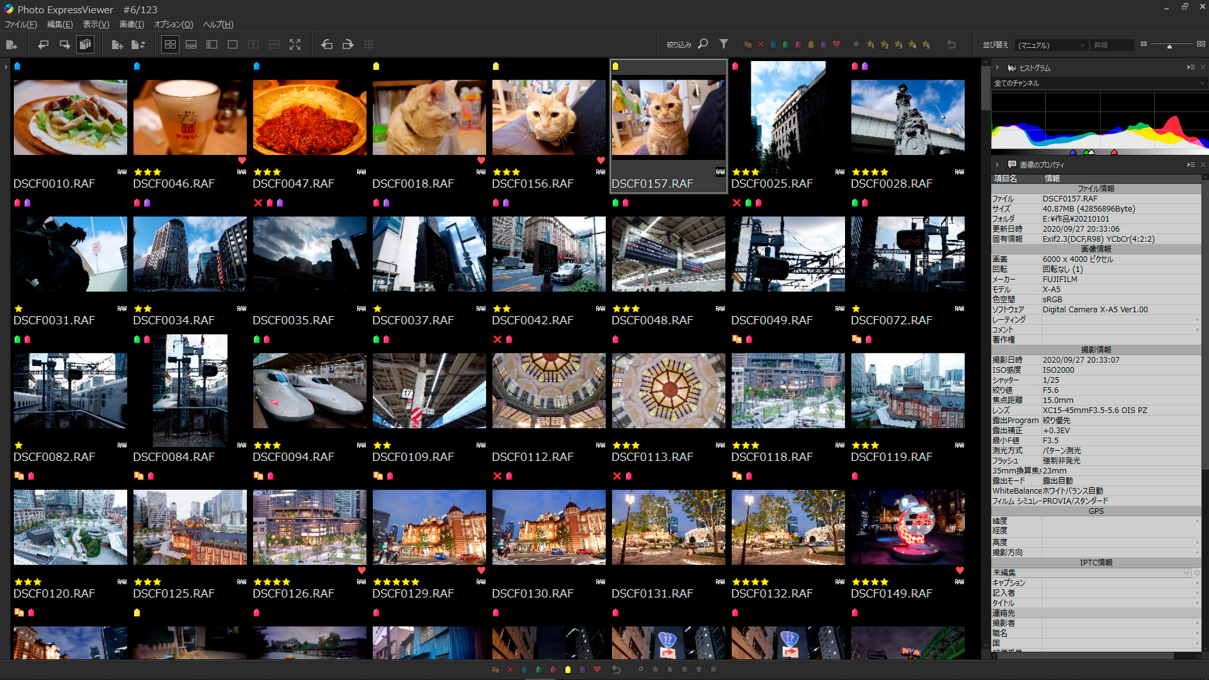Click the reset filter undo arrow in toolbar
Screen dimensions: 1209x680
coord(951,45)
